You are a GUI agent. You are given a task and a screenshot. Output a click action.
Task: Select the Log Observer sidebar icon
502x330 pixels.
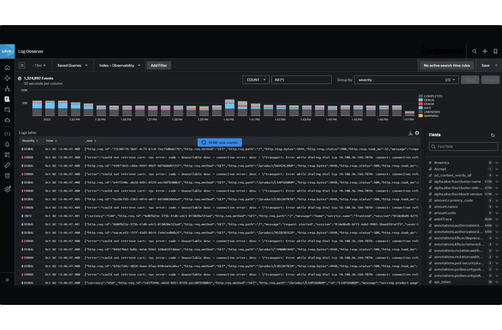point(7,99)
